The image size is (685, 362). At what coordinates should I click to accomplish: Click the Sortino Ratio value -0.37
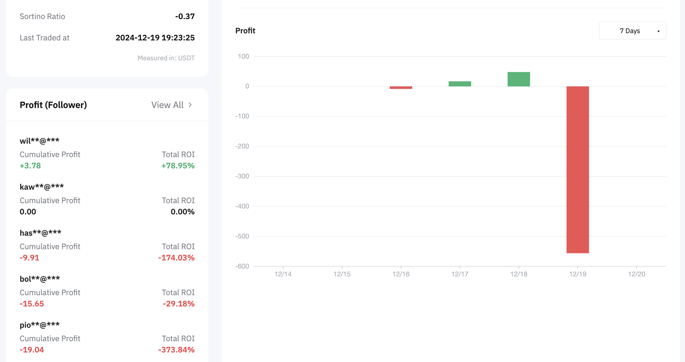(x=185, y=16)
